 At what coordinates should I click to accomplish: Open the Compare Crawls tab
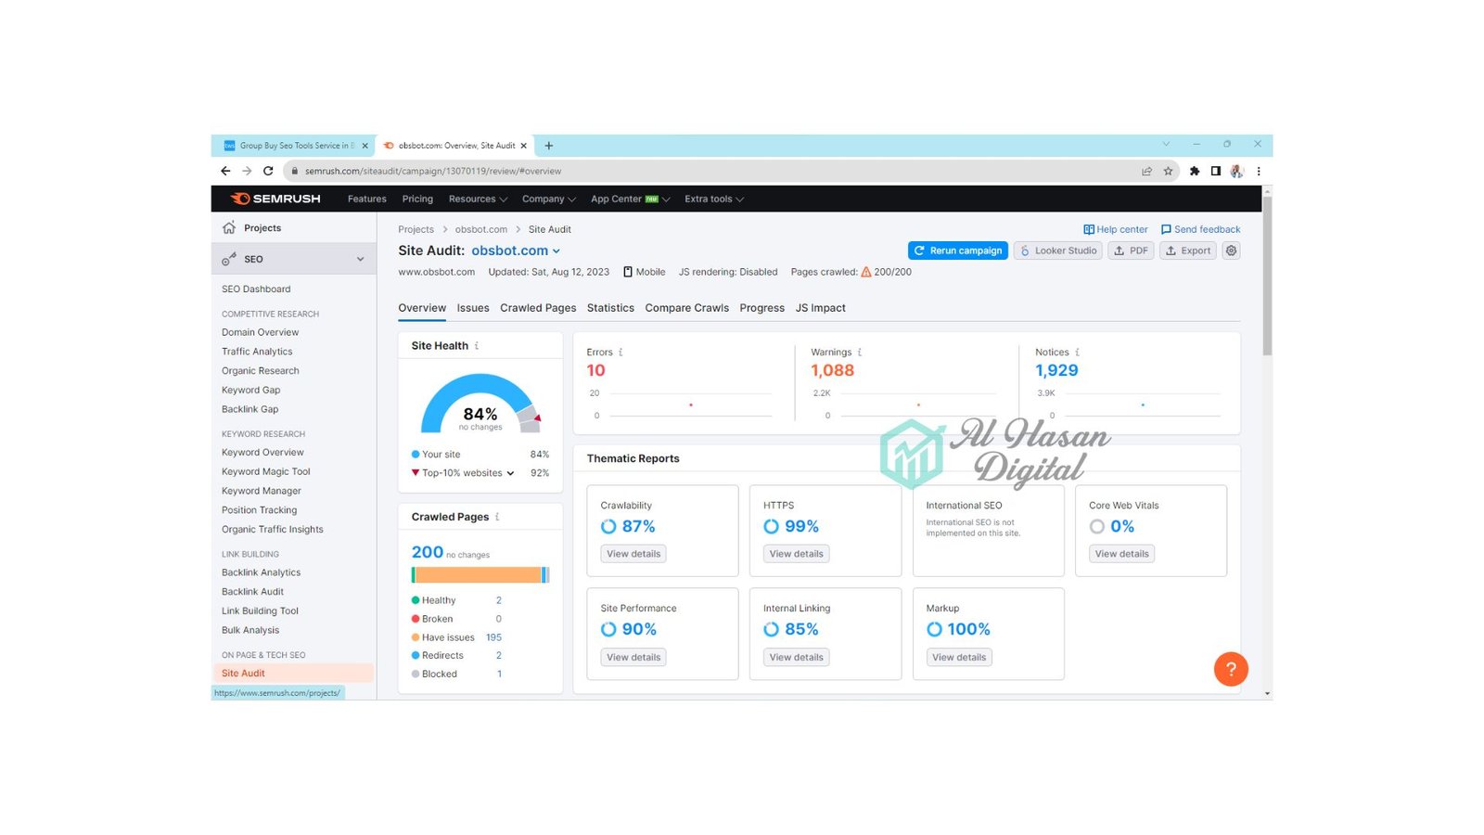coord(687,308)
